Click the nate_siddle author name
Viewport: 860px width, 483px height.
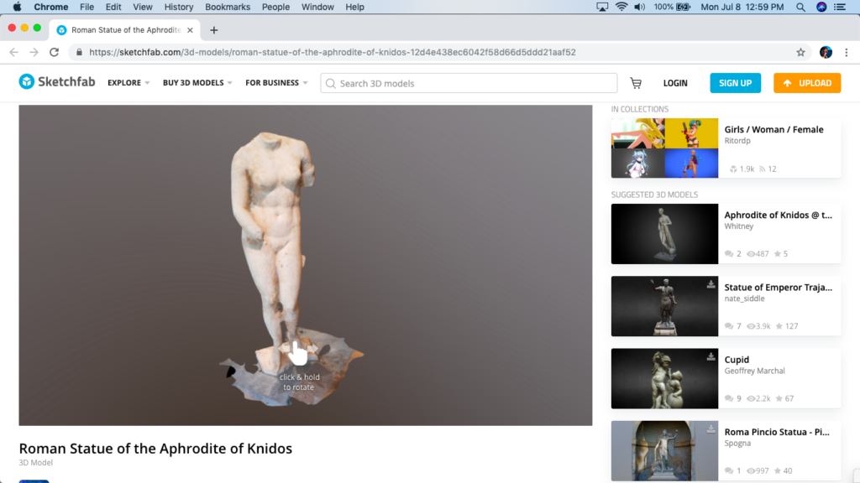click(744, 299)
